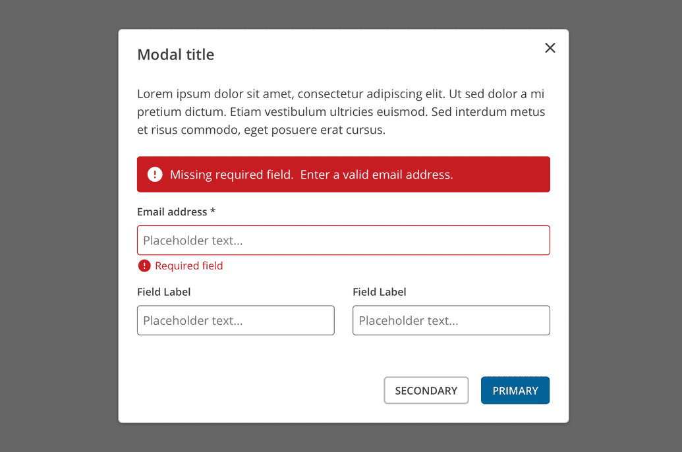
Task: Click the 'Missing required field' banner text
Action: tap(231, 175)
